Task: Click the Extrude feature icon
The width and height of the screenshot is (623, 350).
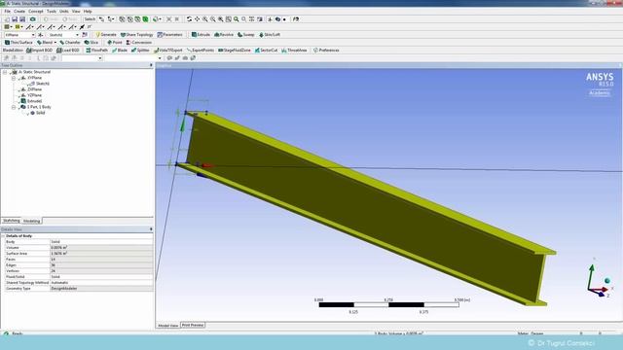Action: coord(194,35)
